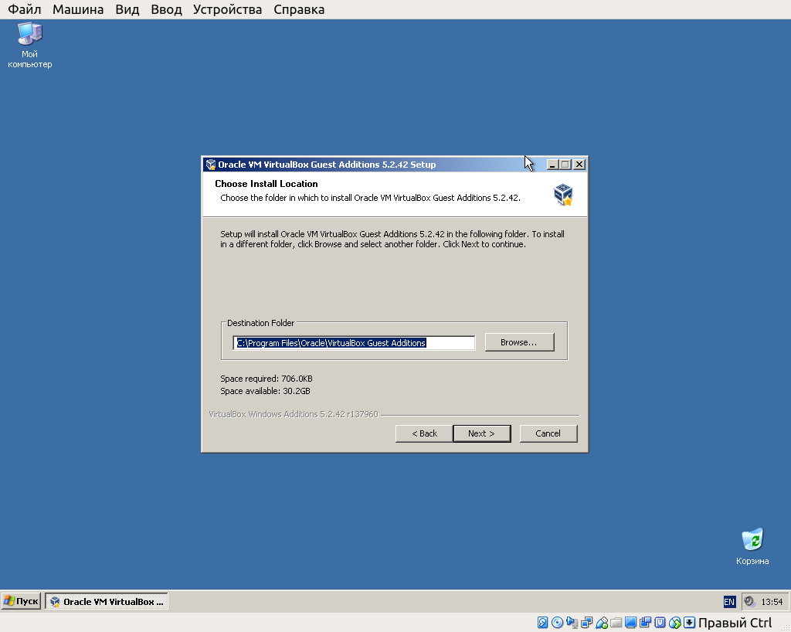
Task: Click the 13:54 taskbar clock
Action: 772,602
